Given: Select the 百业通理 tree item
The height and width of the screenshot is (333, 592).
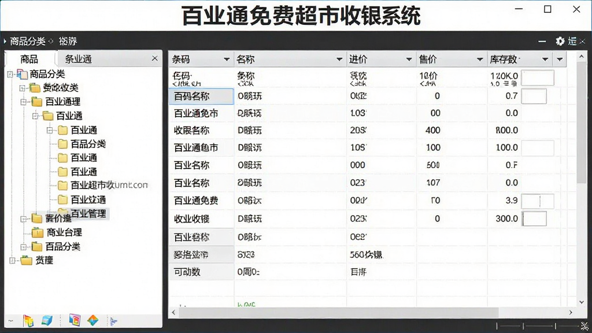Looking at the screenshot, I should (62, 102).
